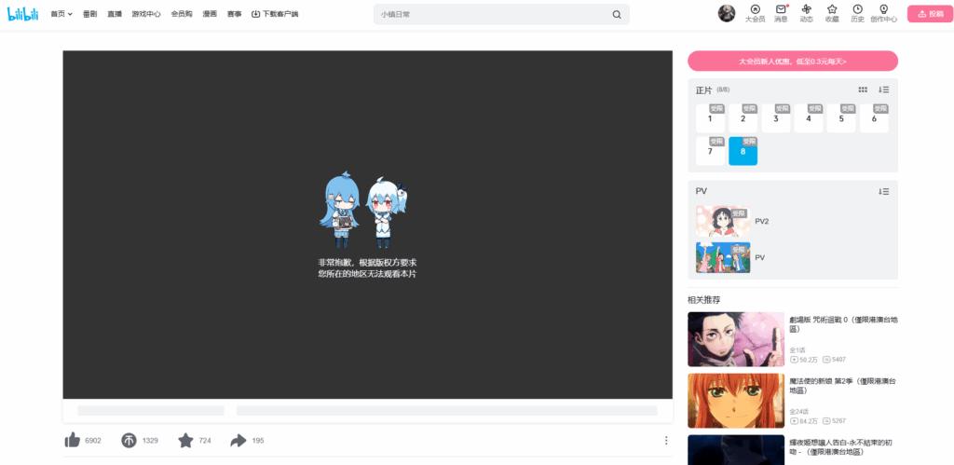This screenshot has width=954, height=465.
Task: Click 下载客户端 download link
Action: 275,14
